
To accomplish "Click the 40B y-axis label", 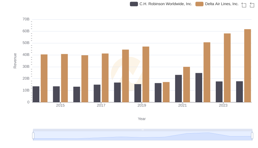I will (x=26, y=55).
